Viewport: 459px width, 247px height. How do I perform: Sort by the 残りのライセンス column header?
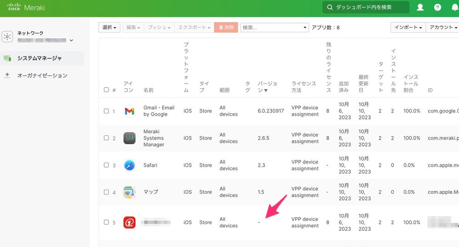click(329, 67)
